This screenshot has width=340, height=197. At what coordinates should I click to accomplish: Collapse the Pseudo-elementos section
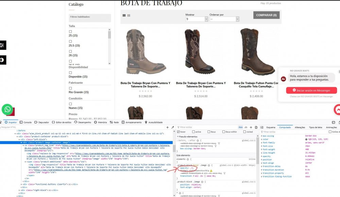coord(178,137)
